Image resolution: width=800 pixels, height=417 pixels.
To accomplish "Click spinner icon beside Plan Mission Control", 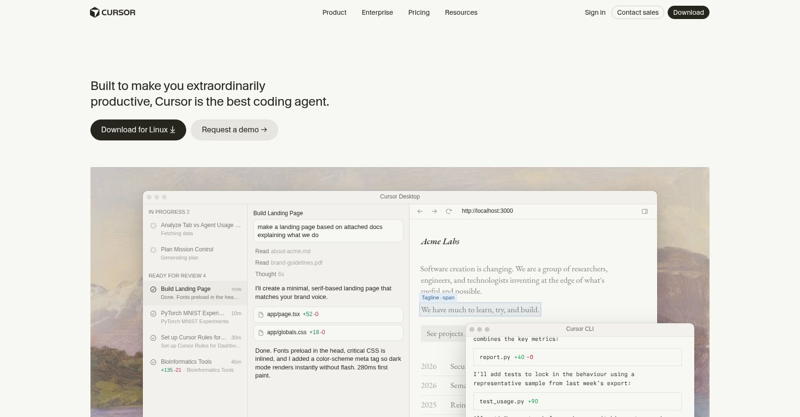I will tap(153, 250).
